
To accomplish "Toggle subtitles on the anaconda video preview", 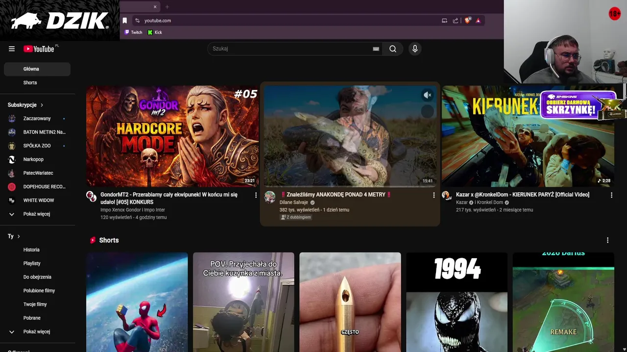I will coord(428,112).
